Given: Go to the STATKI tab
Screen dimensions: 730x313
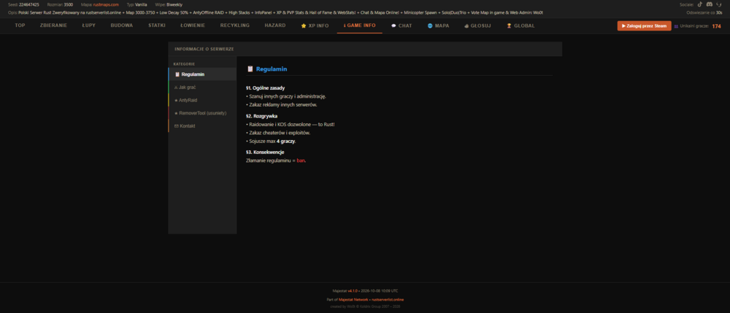Looking at the screenshot, I should click(x=157, y=26).
